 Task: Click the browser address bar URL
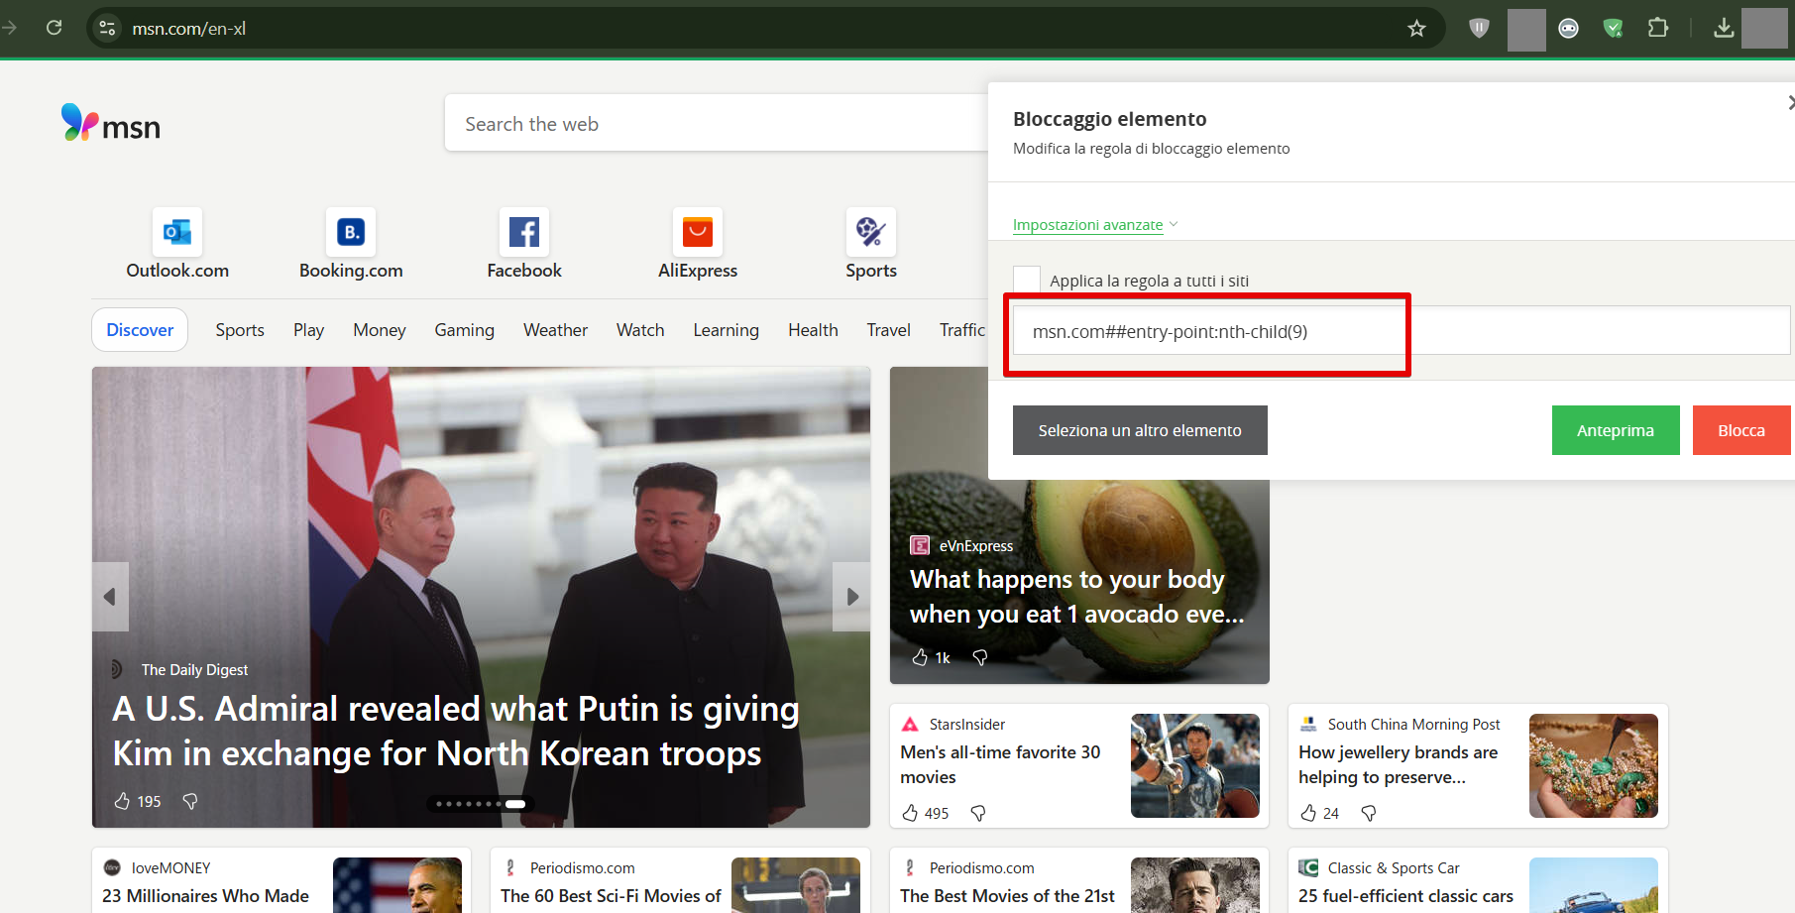click(189, 29)
